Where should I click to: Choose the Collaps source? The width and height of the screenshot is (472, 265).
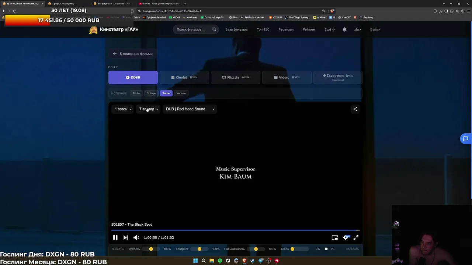pos(151,93)
